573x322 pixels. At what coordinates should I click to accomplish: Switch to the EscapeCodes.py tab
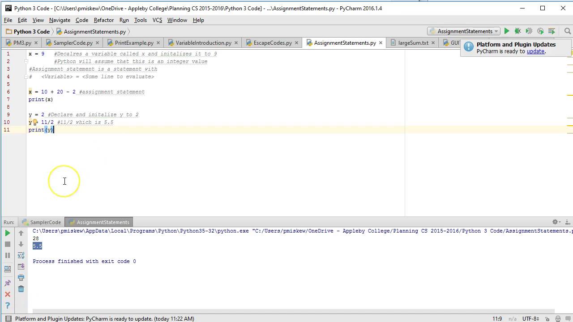coord(273,43)
